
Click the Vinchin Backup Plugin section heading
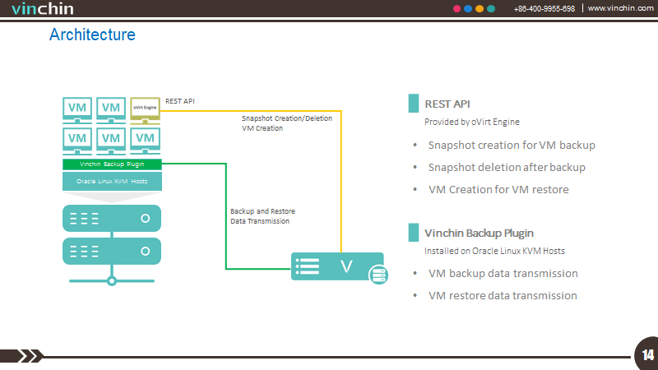(x=479, y=234)
